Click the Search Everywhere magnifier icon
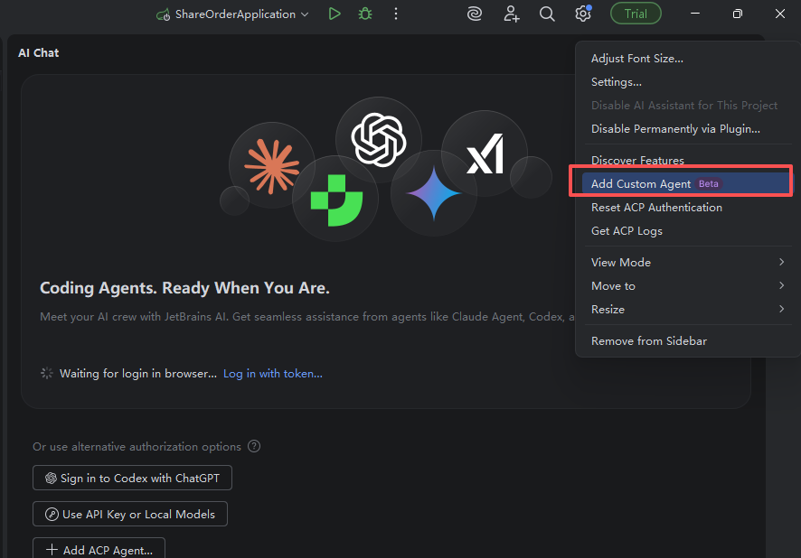 [547, 14]
